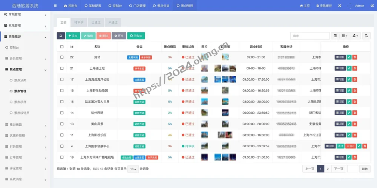This screenshot has width=377, height=188.
Task: Switch to the 待审核 tab
Action: 79,22
